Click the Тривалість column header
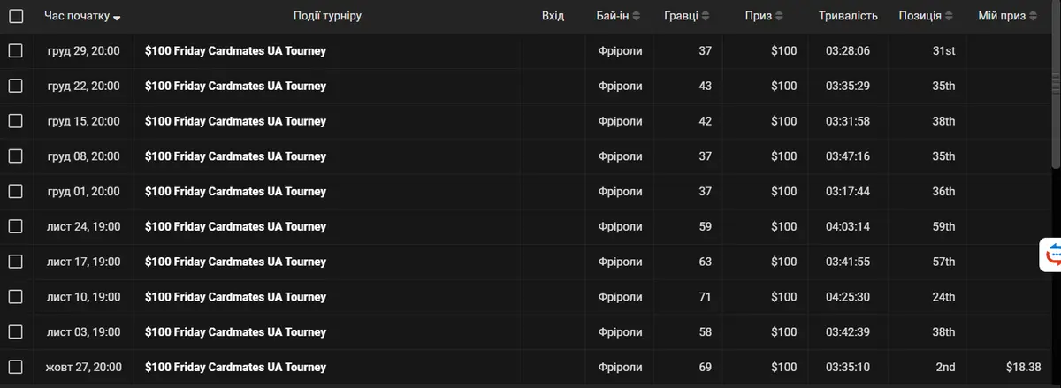The image size is (1061, 388). [848, 16]
